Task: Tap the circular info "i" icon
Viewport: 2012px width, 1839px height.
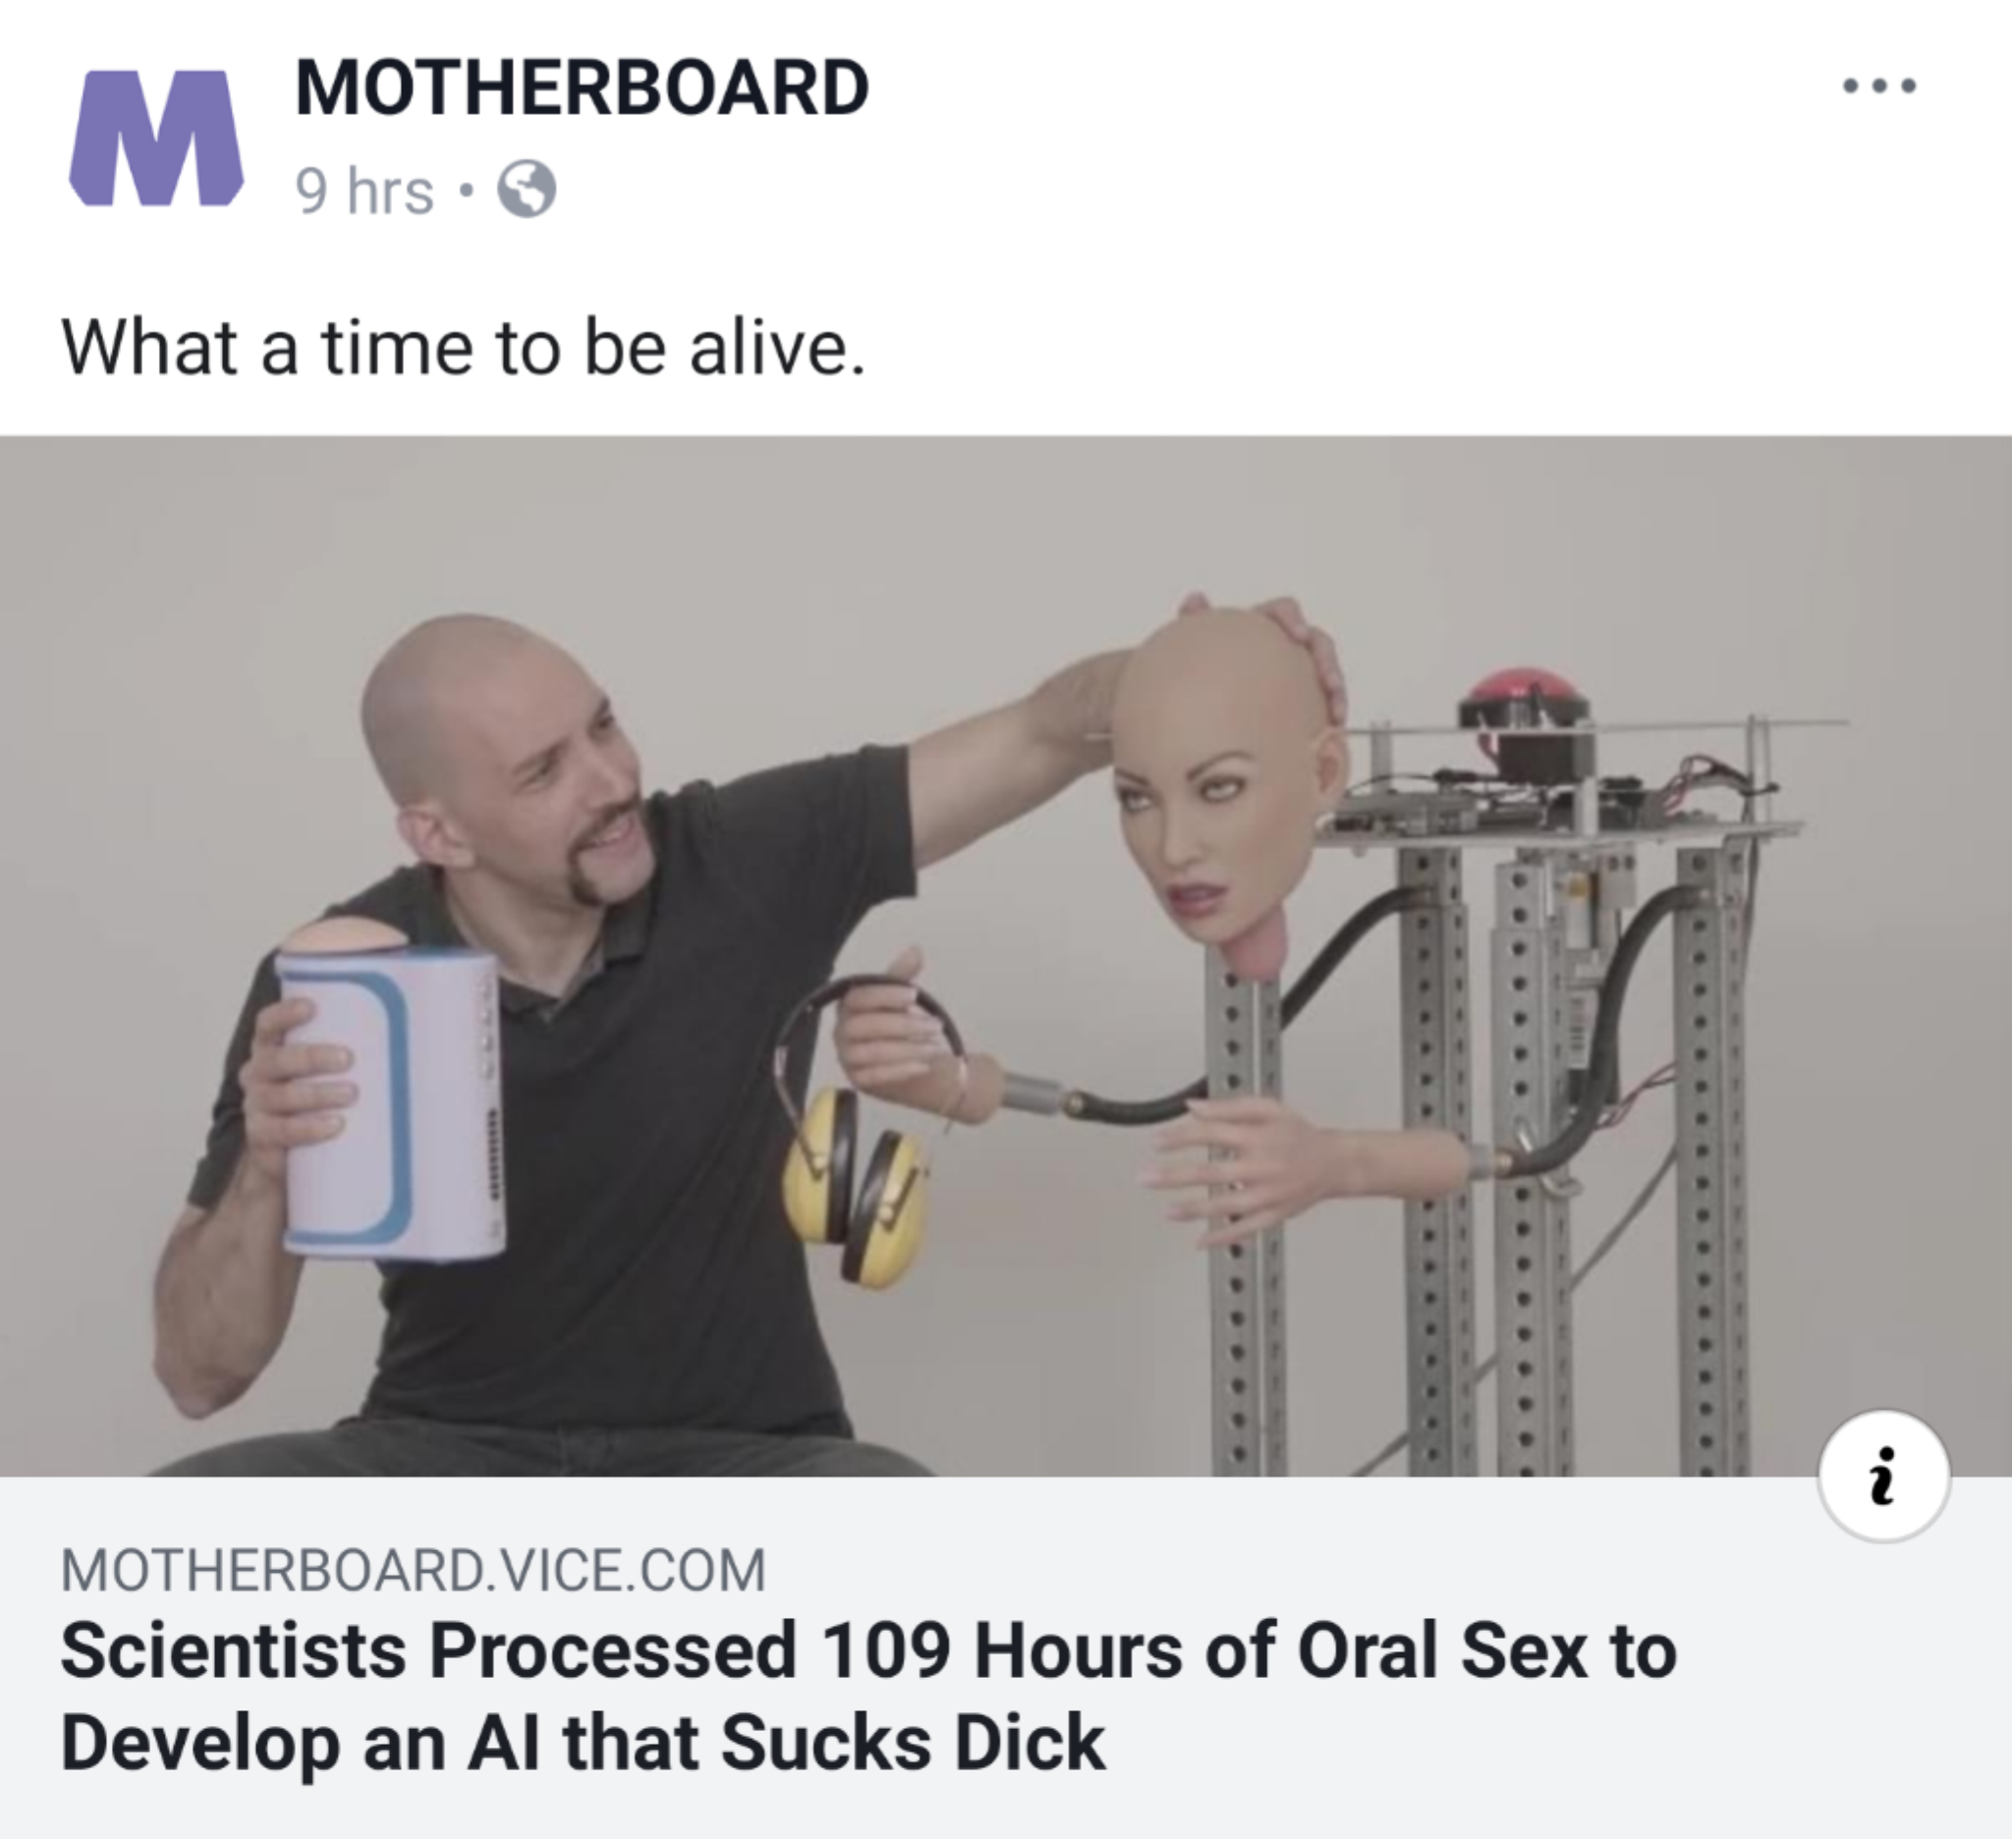Action: tap(1883, 1476)
